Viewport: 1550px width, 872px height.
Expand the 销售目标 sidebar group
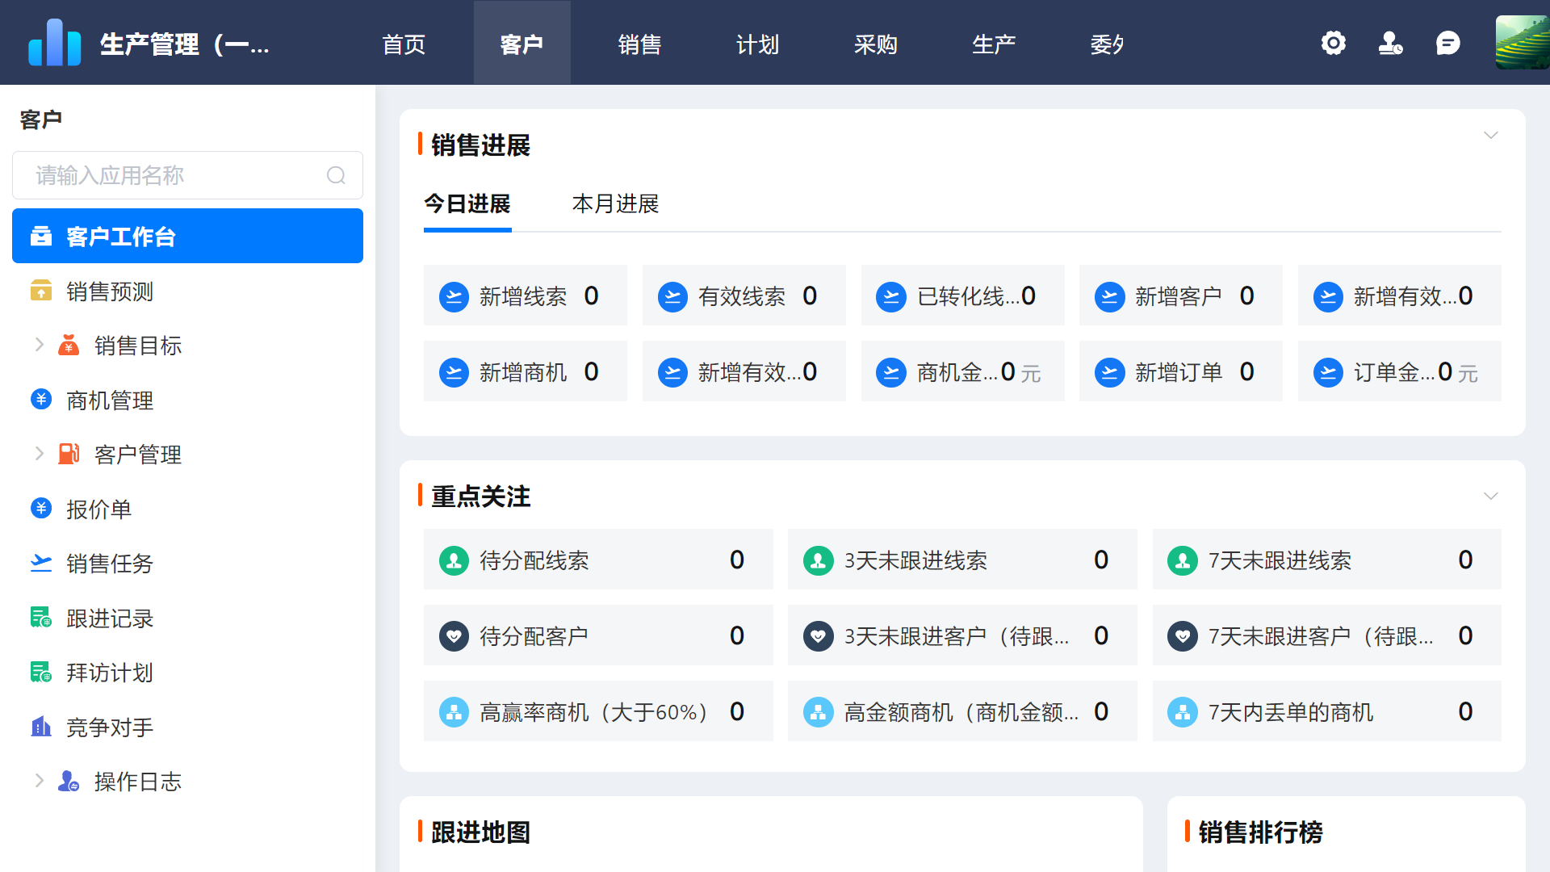(x=40, y=345)
